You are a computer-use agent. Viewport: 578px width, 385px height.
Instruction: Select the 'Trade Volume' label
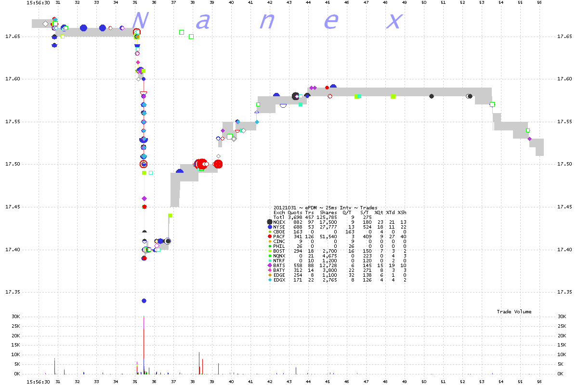click(514, 312)
